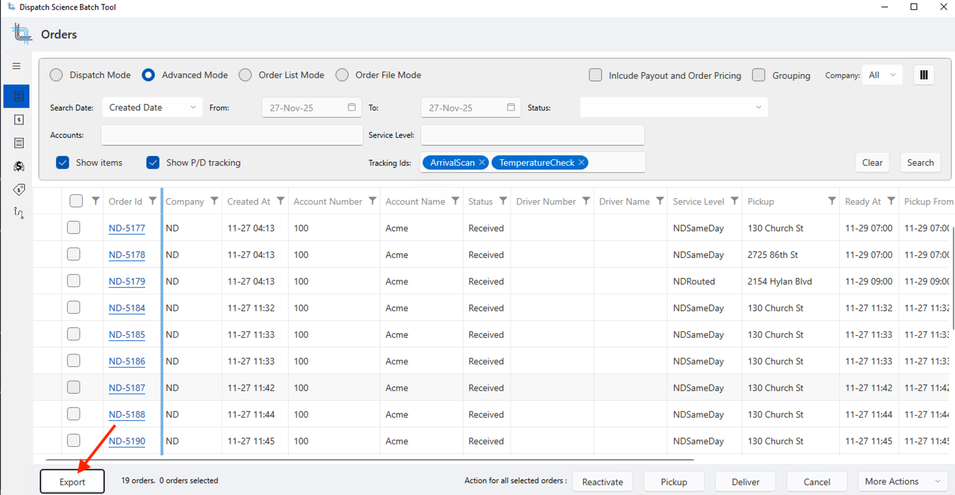The height and width of the screenshot is (495, 955).
Task: Filter the Service Level column
Action: point(734,201)
